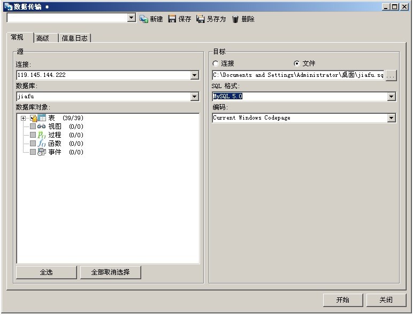
Task: Select the 连接 target radio button
Action: click(x=216, y=64)
